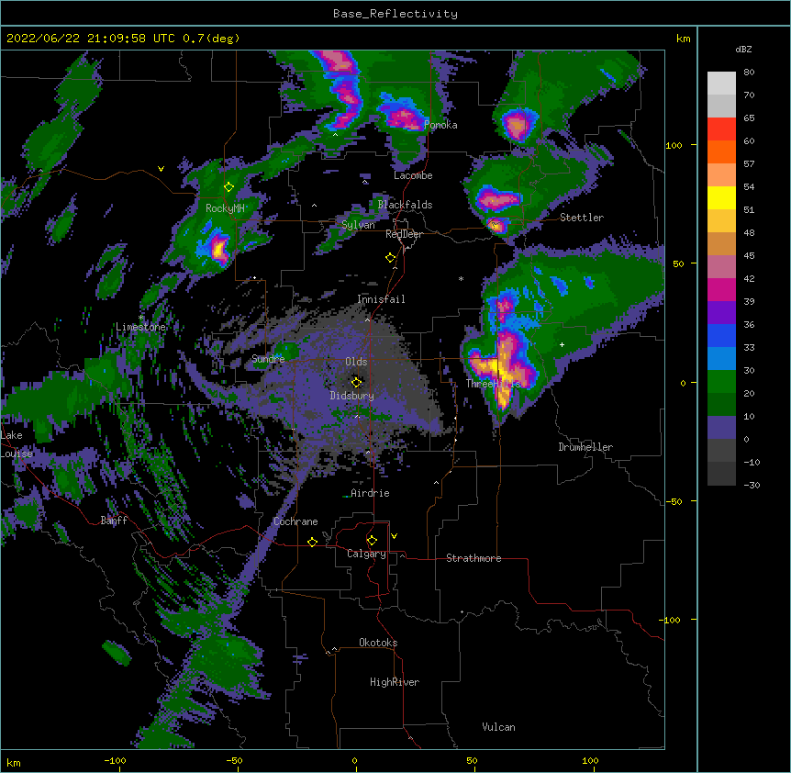The image size is (791, 773).
Task: Click the ThreeHills label
Action: 494,384
